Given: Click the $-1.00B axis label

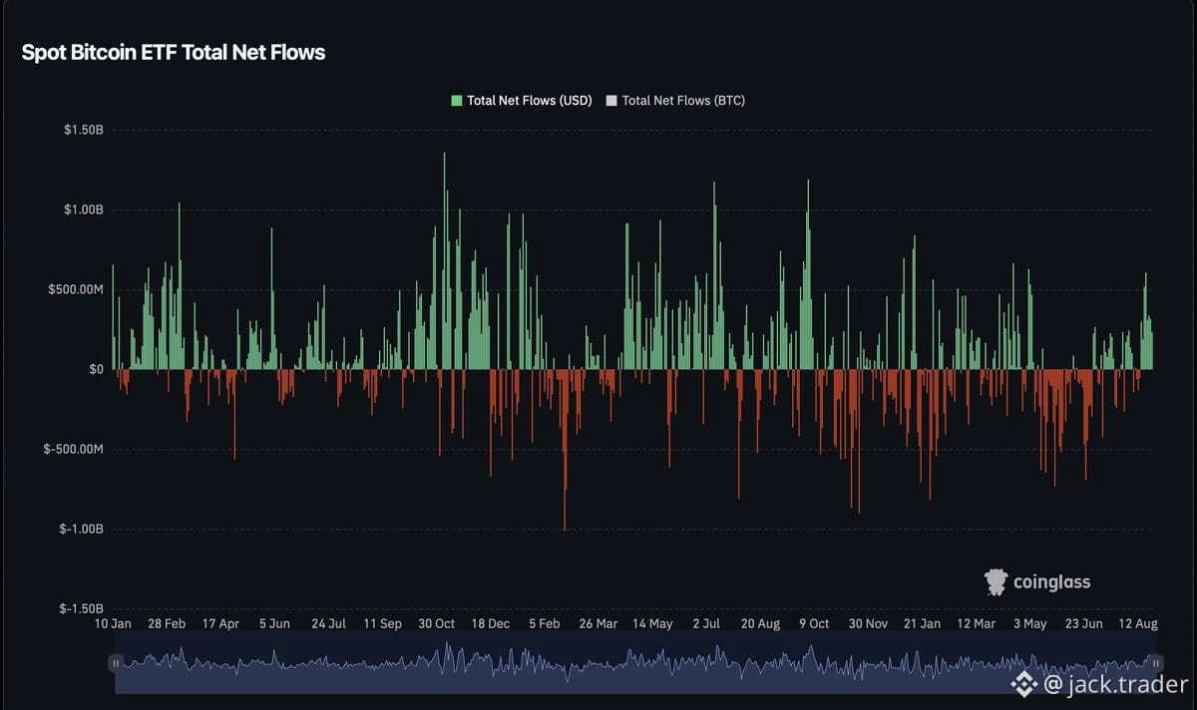Looking at the screenshot, I should (x=80, y=530).
